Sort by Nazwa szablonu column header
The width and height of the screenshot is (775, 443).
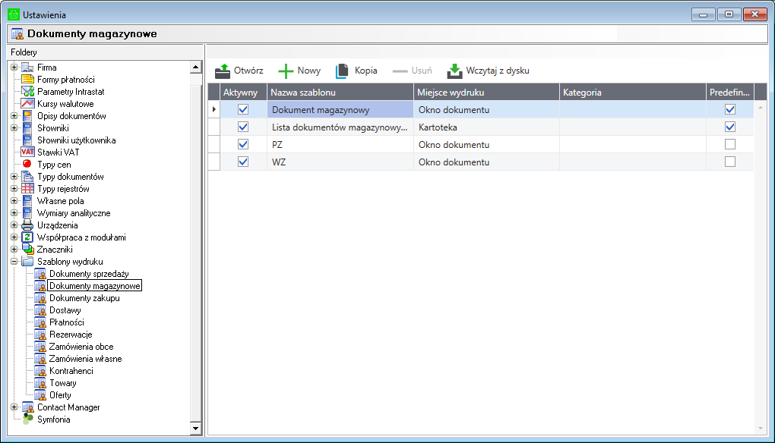click(340, 93)
